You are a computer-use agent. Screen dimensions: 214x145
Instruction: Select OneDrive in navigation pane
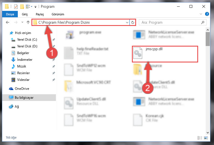(22, 89)
